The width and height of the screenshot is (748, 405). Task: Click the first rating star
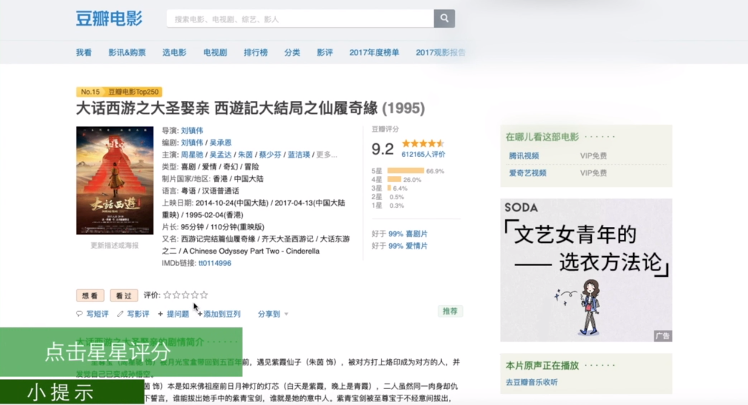167,295
